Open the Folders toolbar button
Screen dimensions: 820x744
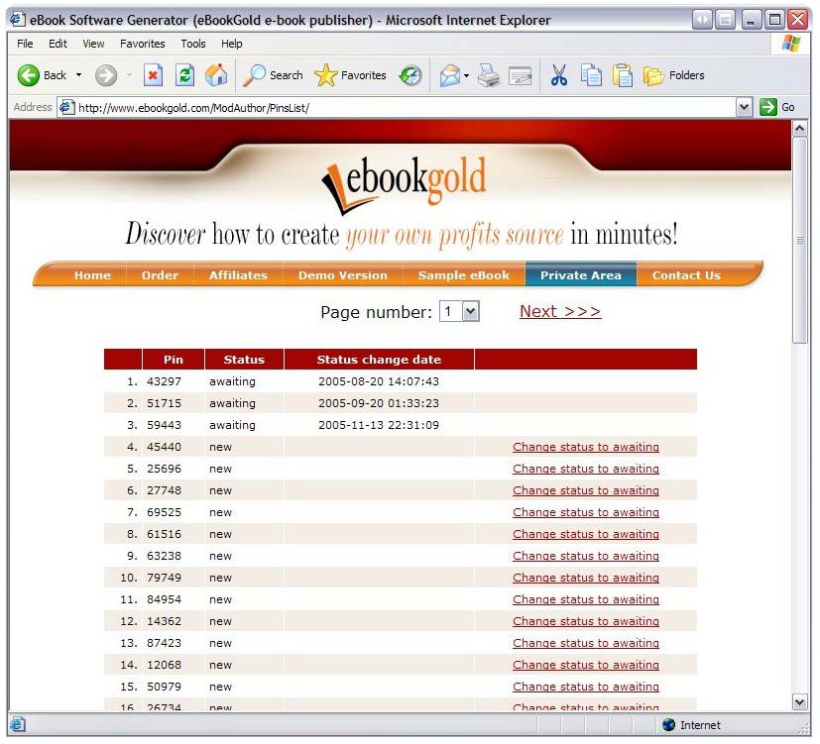pos(673,75)
